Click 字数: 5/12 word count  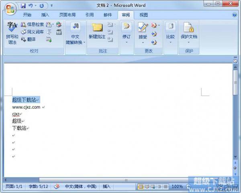[x=38, y=187]
